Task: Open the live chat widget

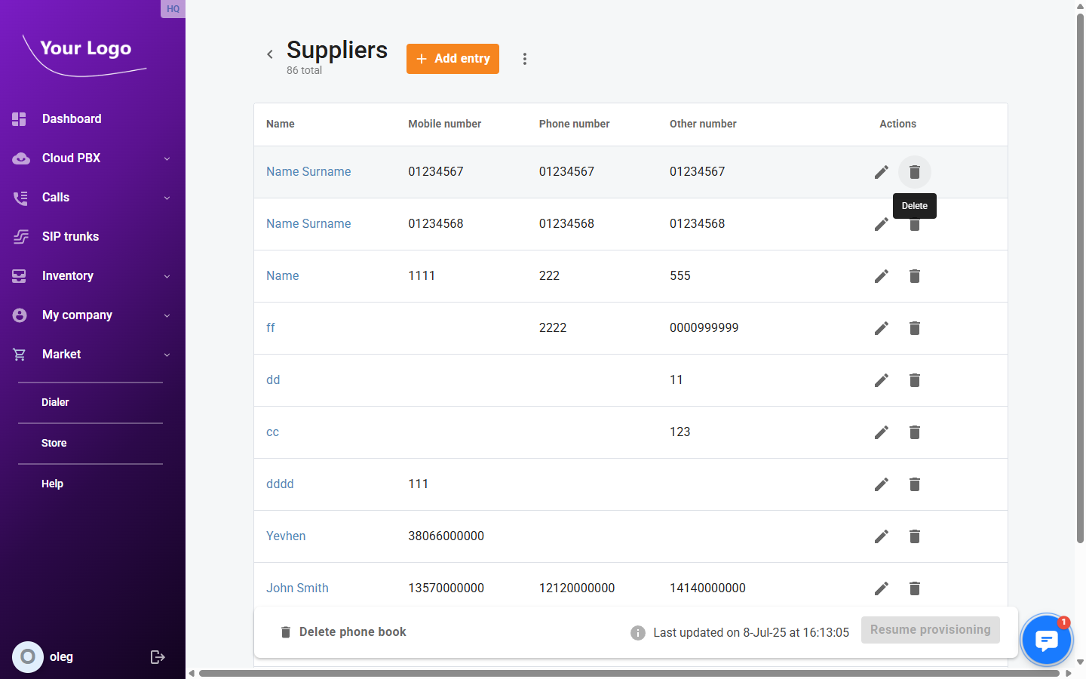Action: click(1045, 640)
